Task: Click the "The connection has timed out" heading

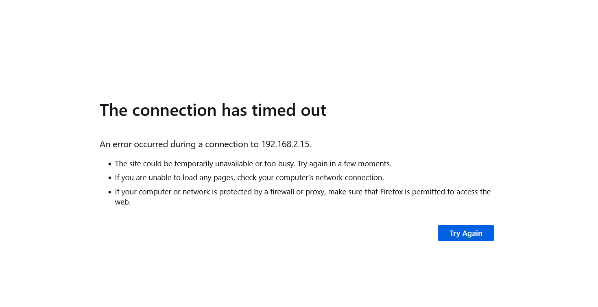Action: [213, 110]
